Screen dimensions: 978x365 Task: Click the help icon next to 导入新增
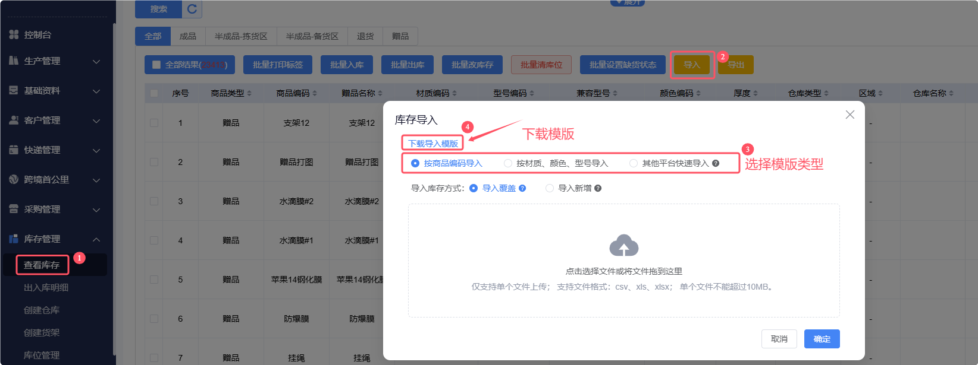598,188
